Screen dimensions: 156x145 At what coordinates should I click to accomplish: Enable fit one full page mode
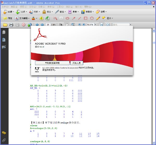[108, 25]
